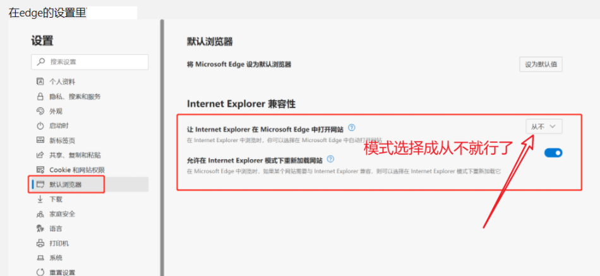Click the power icon for 启动时

(40, 126)
